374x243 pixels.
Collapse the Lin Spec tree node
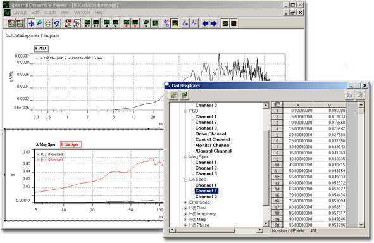186,180
